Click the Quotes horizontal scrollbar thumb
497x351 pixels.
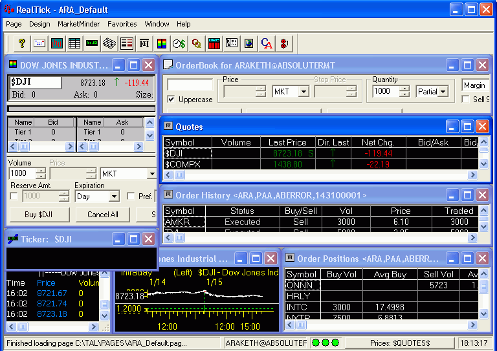click(x=179, y=175)
